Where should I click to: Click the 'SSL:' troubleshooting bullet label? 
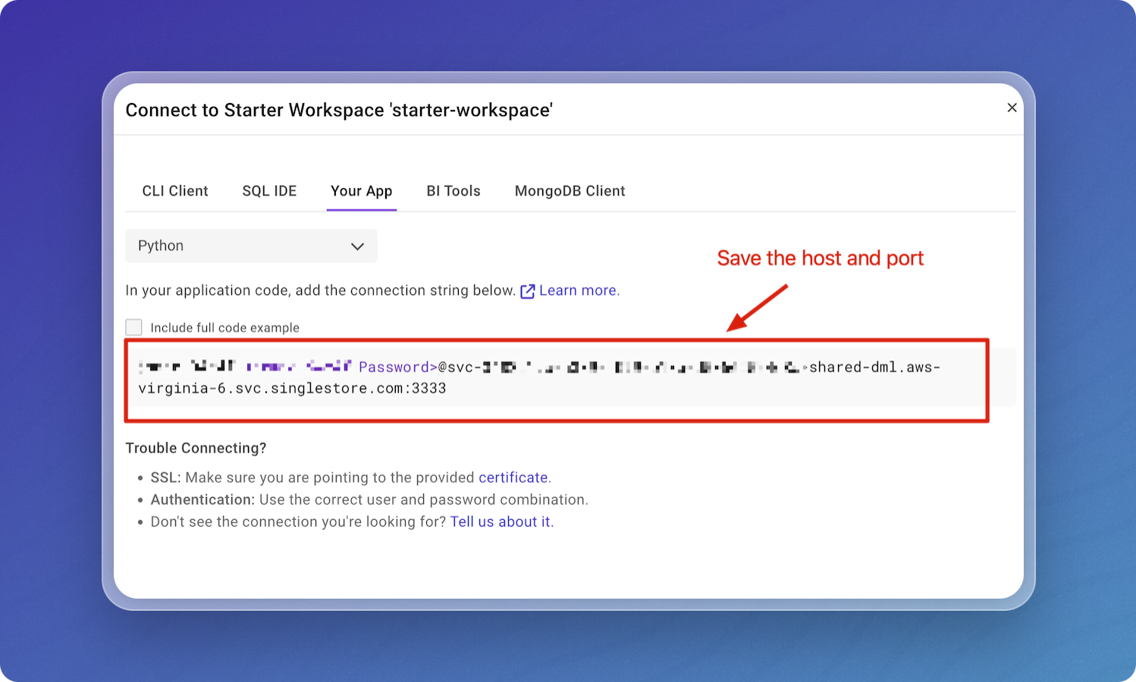[x=165, y=477]
